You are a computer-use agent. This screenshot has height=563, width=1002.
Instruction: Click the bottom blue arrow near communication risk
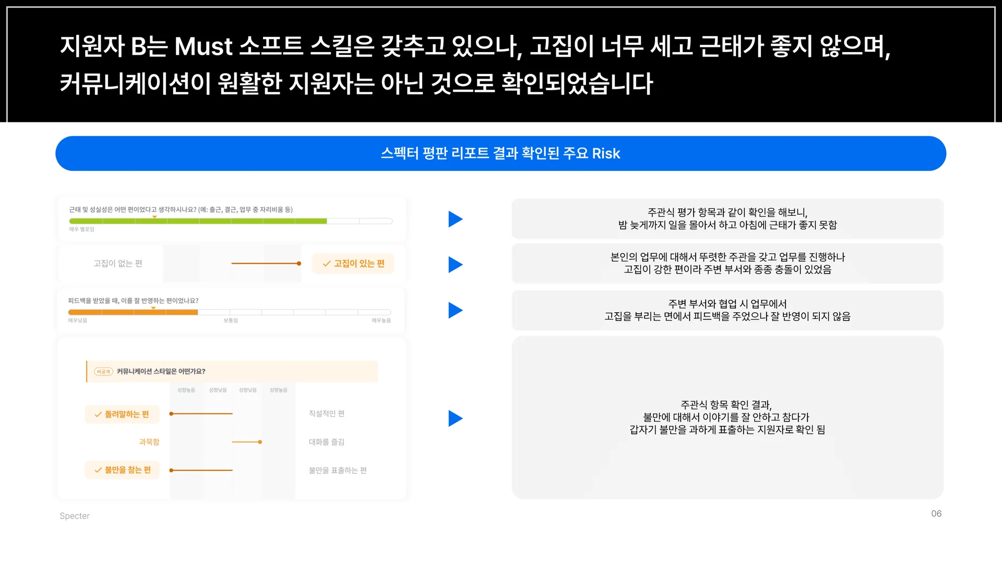[x=455, y=418]
